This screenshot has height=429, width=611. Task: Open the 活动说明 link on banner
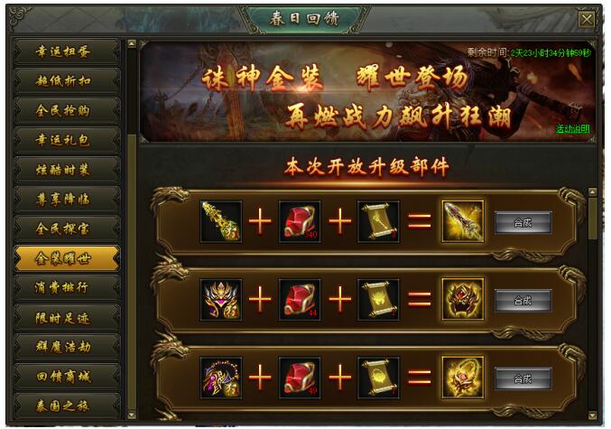point(573,128)
